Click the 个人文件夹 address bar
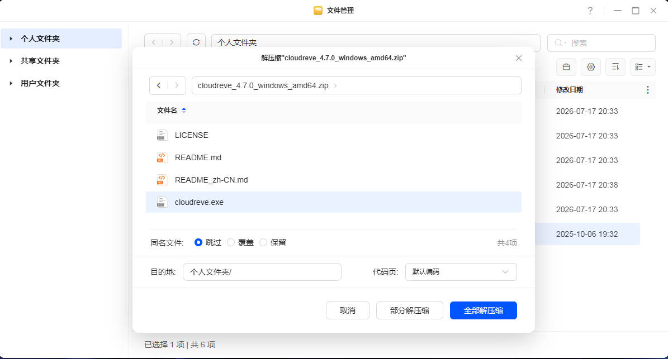 coord(376,42)
